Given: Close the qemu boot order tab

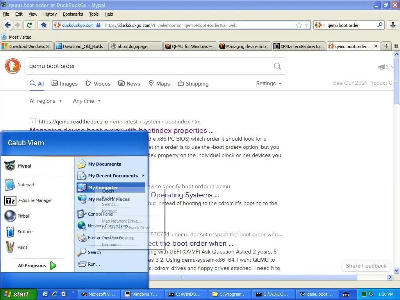Looking at the screenshot, I should [375, 46].
